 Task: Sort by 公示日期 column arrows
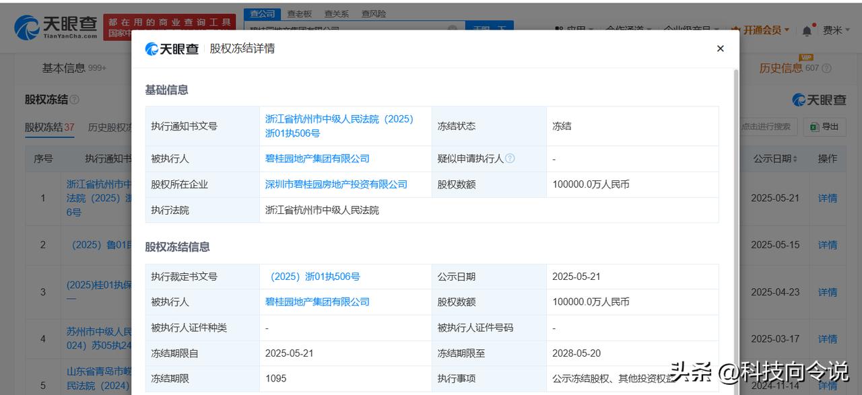(x=795, y=159)
